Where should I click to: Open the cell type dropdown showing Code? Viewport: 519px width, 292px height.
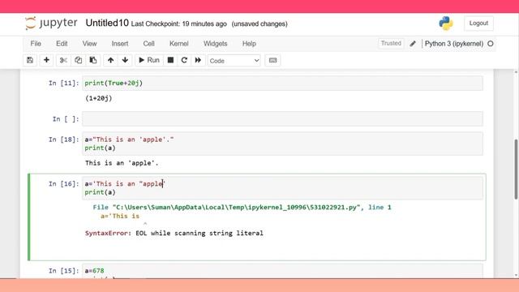pos(234,61)
